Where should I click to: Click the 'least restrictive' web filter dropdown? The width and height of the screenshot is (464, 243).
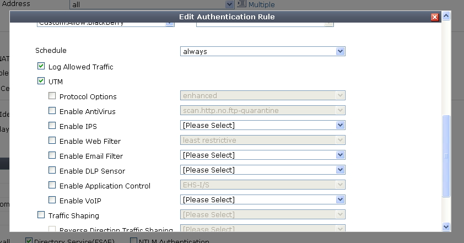pyautogui.click(x=263, y=141)
